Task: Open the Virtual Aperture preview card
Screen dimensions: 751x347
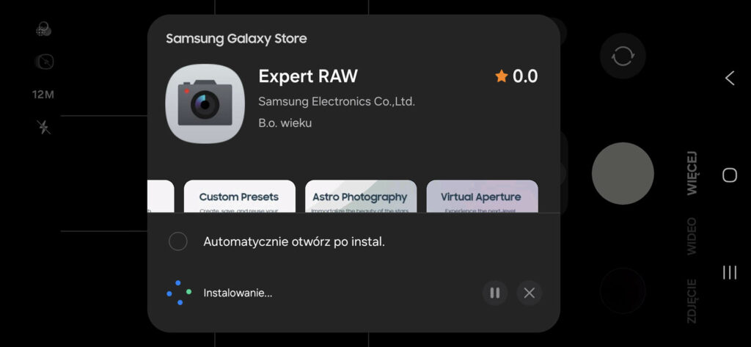Action: tap(482, 197)
